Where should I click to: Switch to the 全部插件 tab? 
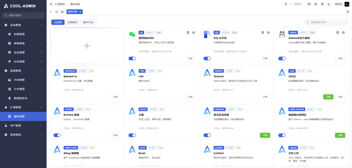click(x=72, y=22)
